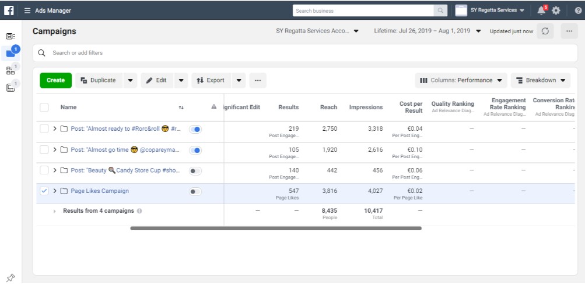Uncheck the Page Likes Campaign checkbox
This screenshot has height=286, width=585.
[x=44, y=191]
